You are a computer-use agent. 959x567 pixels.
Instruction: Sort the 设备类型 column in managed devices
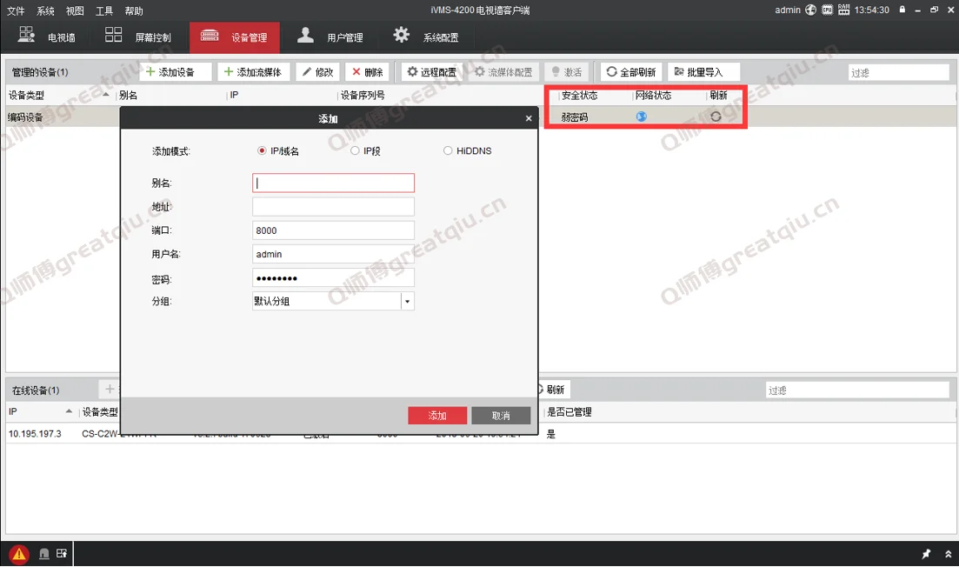click(x=59, y=96)
